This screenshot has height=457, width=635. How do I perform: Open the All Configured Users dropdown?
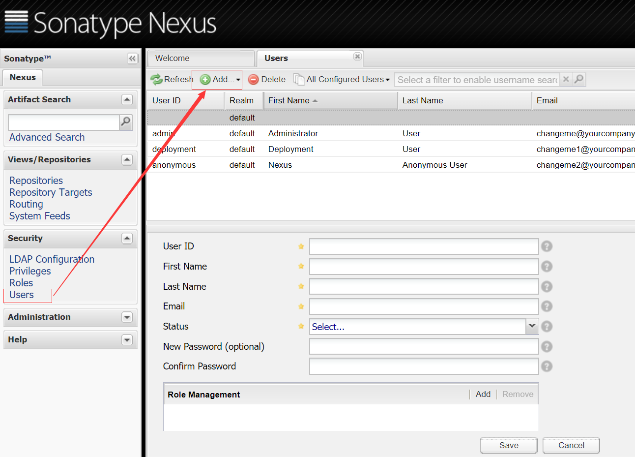click(342, 79)
